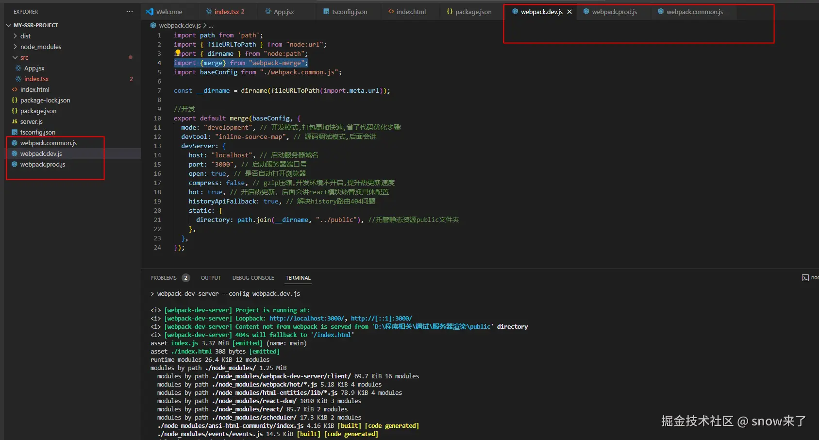
Task: Open Explorer's more actions ellipsis menu
Action: click(130, 12)
